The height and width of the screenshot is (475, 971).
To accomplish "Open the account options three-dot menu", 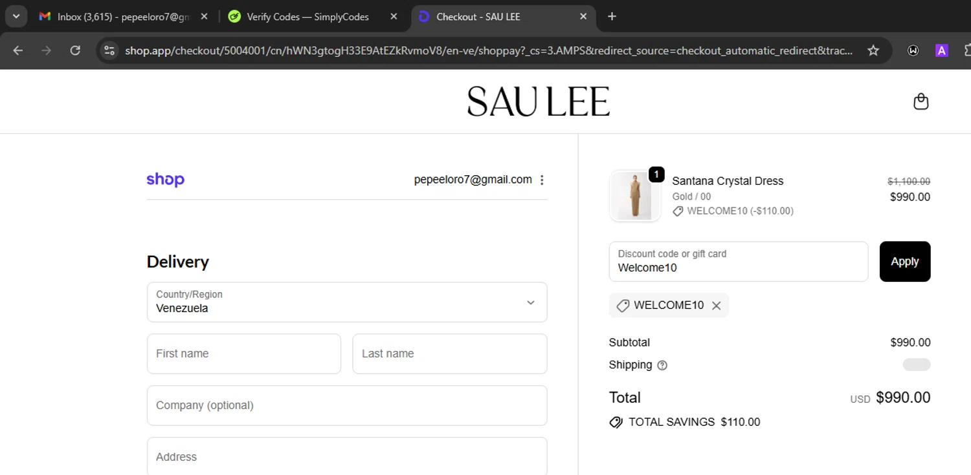I will (542, 180).
